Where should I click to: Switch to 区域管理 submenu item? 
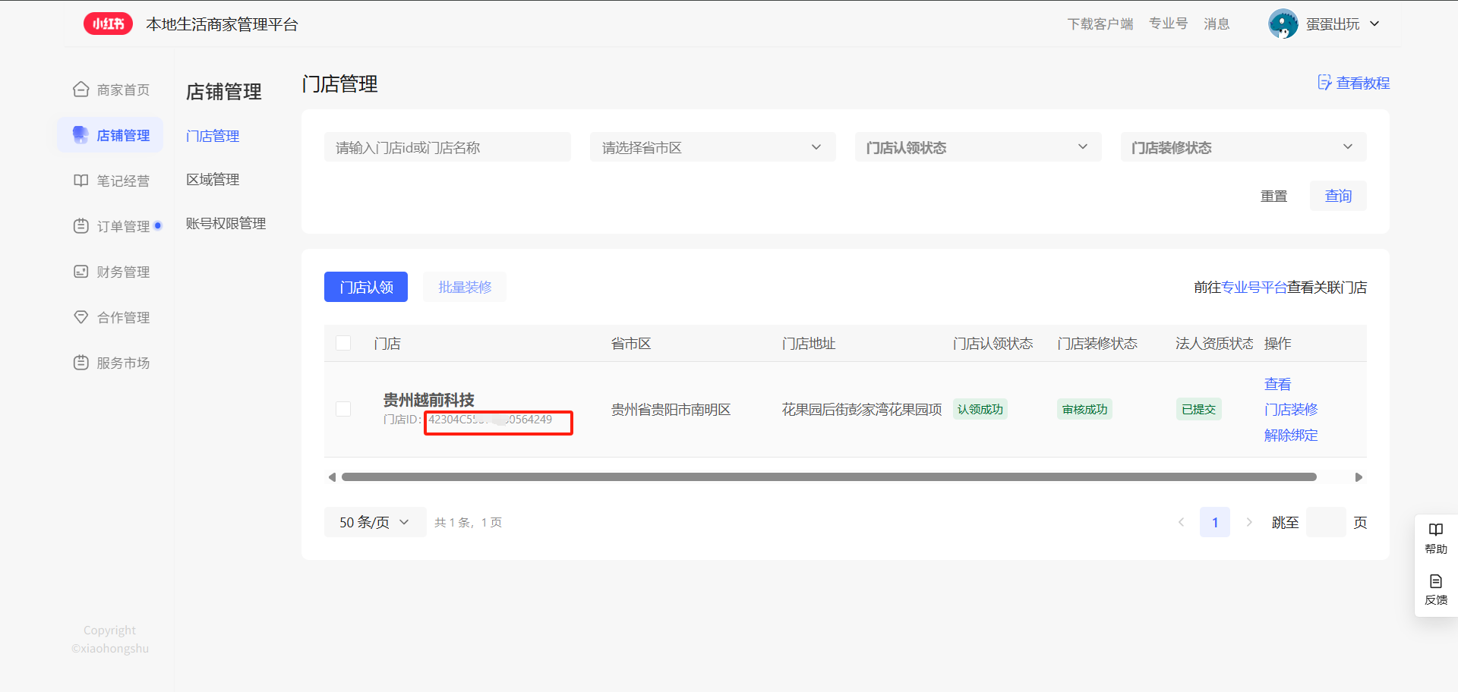pyautogui.click(x=213, y=180)
